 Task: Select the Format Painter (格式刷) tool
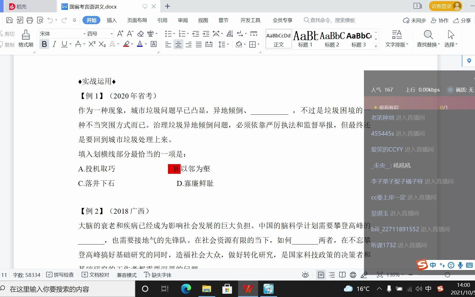point(26,38)
